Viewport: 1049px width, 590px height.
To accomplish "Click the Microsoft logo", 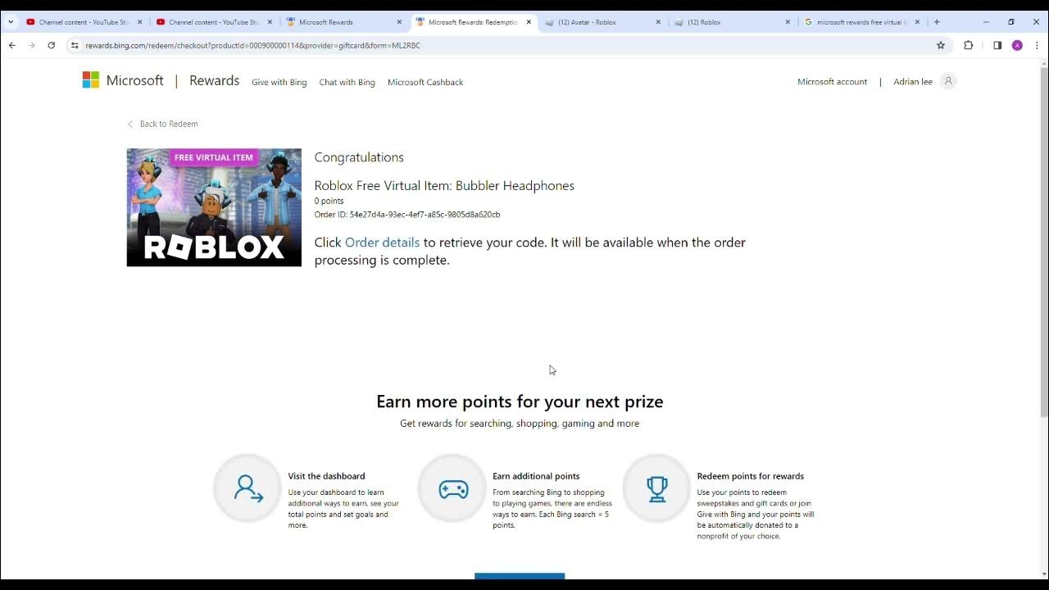I will (123, 80).
